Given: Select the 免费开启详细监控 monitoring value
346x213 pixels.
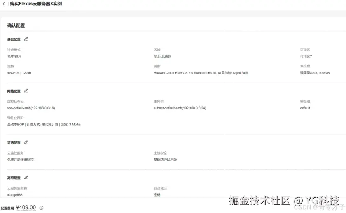Looking at the screenshot, I should pyautogui.click(x=20, y=160).
